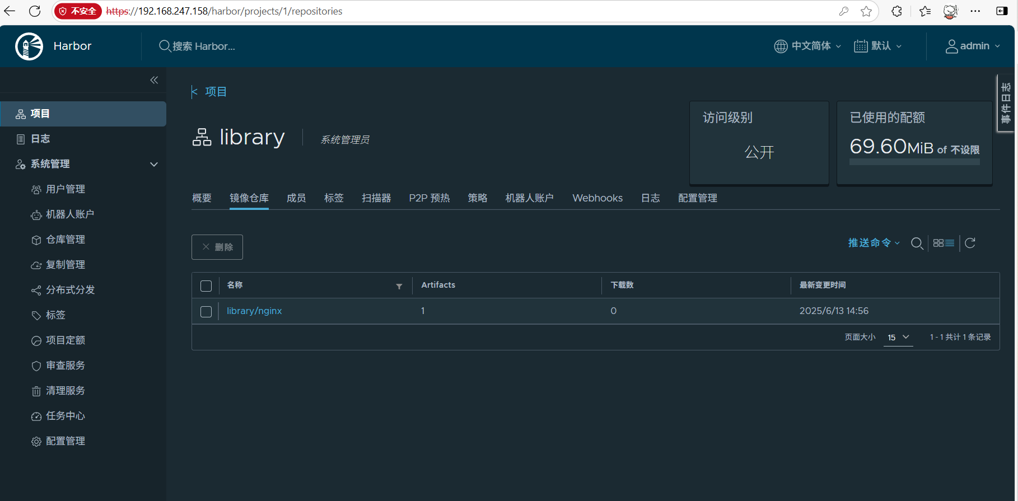Viewport: 1018px width, 501px height.
Task: Search repositories with magnifier icon
Action: (x=917, y=243)
